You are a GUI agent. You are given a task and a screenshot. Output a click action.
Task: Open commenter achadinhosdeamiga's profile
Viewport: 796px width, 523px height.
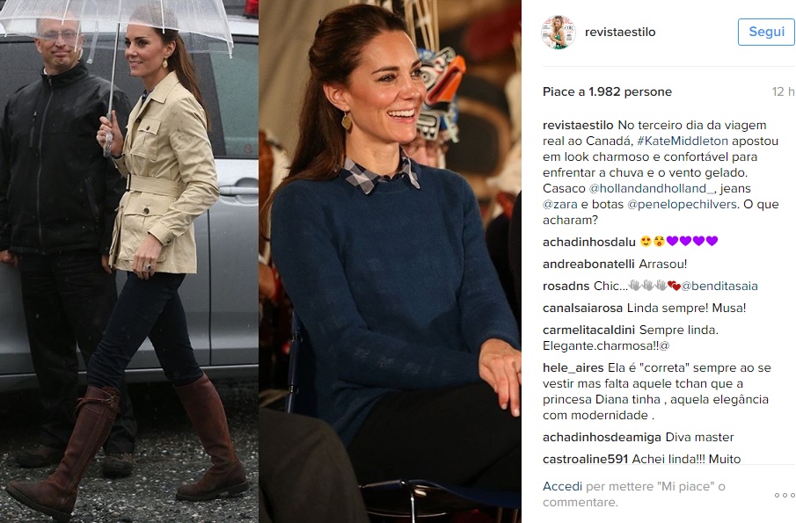[602, 437]
